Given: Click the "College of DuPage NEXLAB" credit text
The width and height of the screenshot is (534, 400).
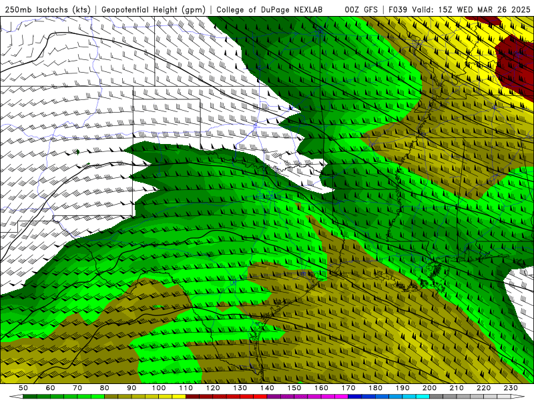Looking at the screenshot, I should [x=270, y=9].
